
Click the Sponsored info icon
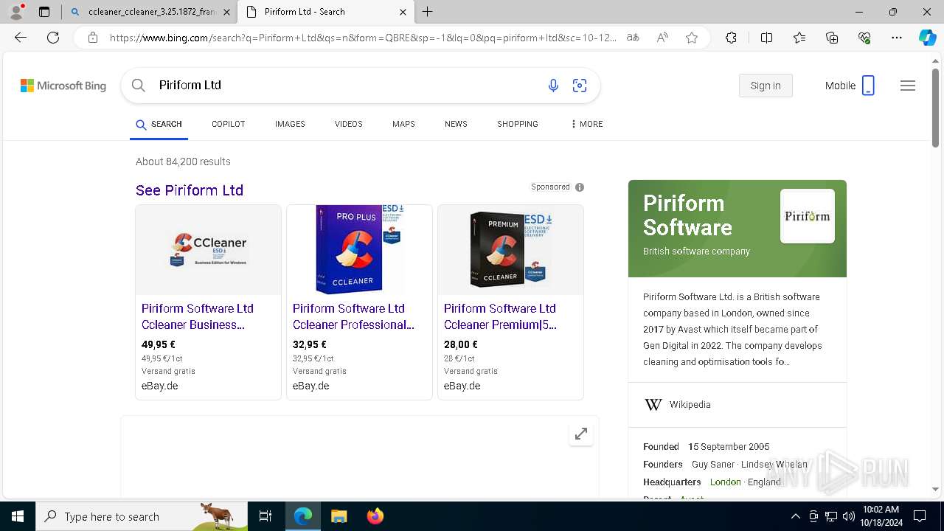580,187
